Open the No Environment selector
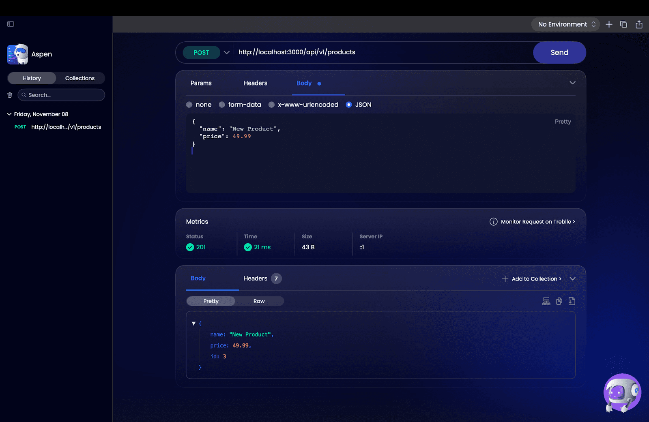The width and height of the screenshot is (649, 422). [565, 24]
